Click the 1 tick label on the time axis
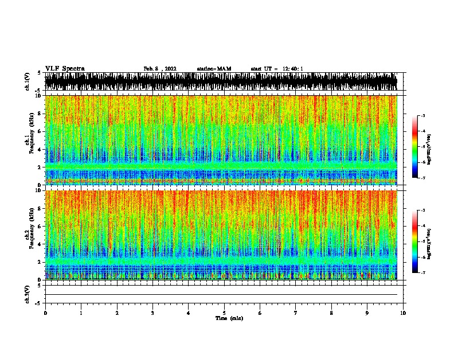 pos(81,313)
